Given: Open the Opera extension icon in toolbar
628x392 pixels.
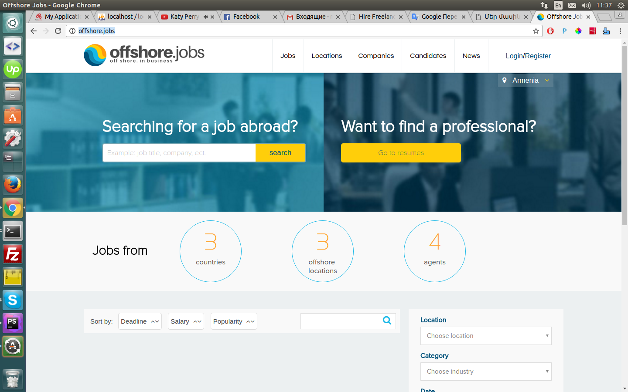Looking at the screenshot, I should pyautogui.click(x=550, y=31).
